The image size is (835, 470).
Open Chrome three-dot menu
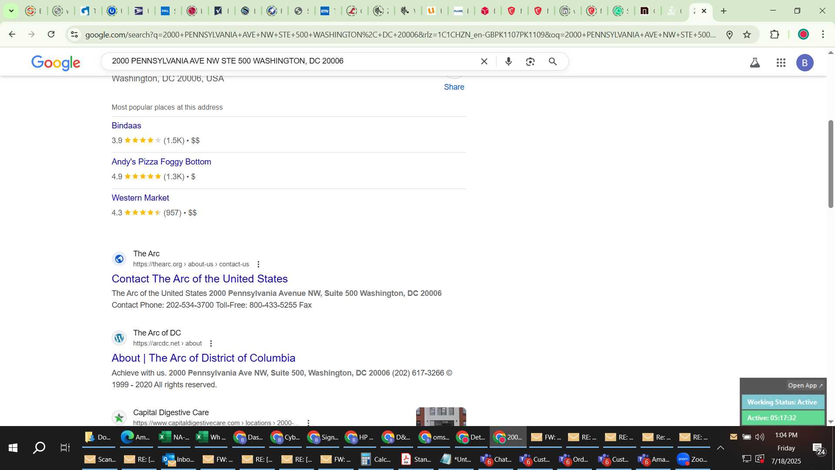point(823,34)
